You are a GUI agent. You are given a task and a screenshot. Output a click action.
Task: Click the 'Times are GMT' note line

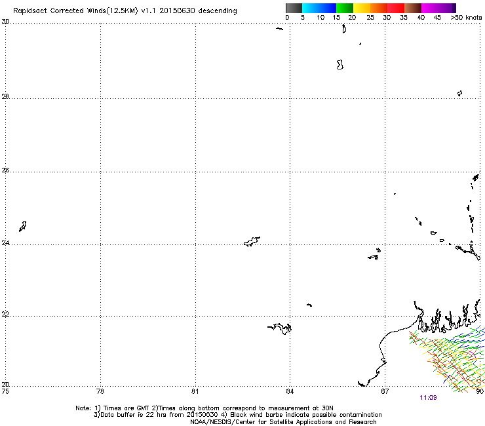click(x=204, y=408)
